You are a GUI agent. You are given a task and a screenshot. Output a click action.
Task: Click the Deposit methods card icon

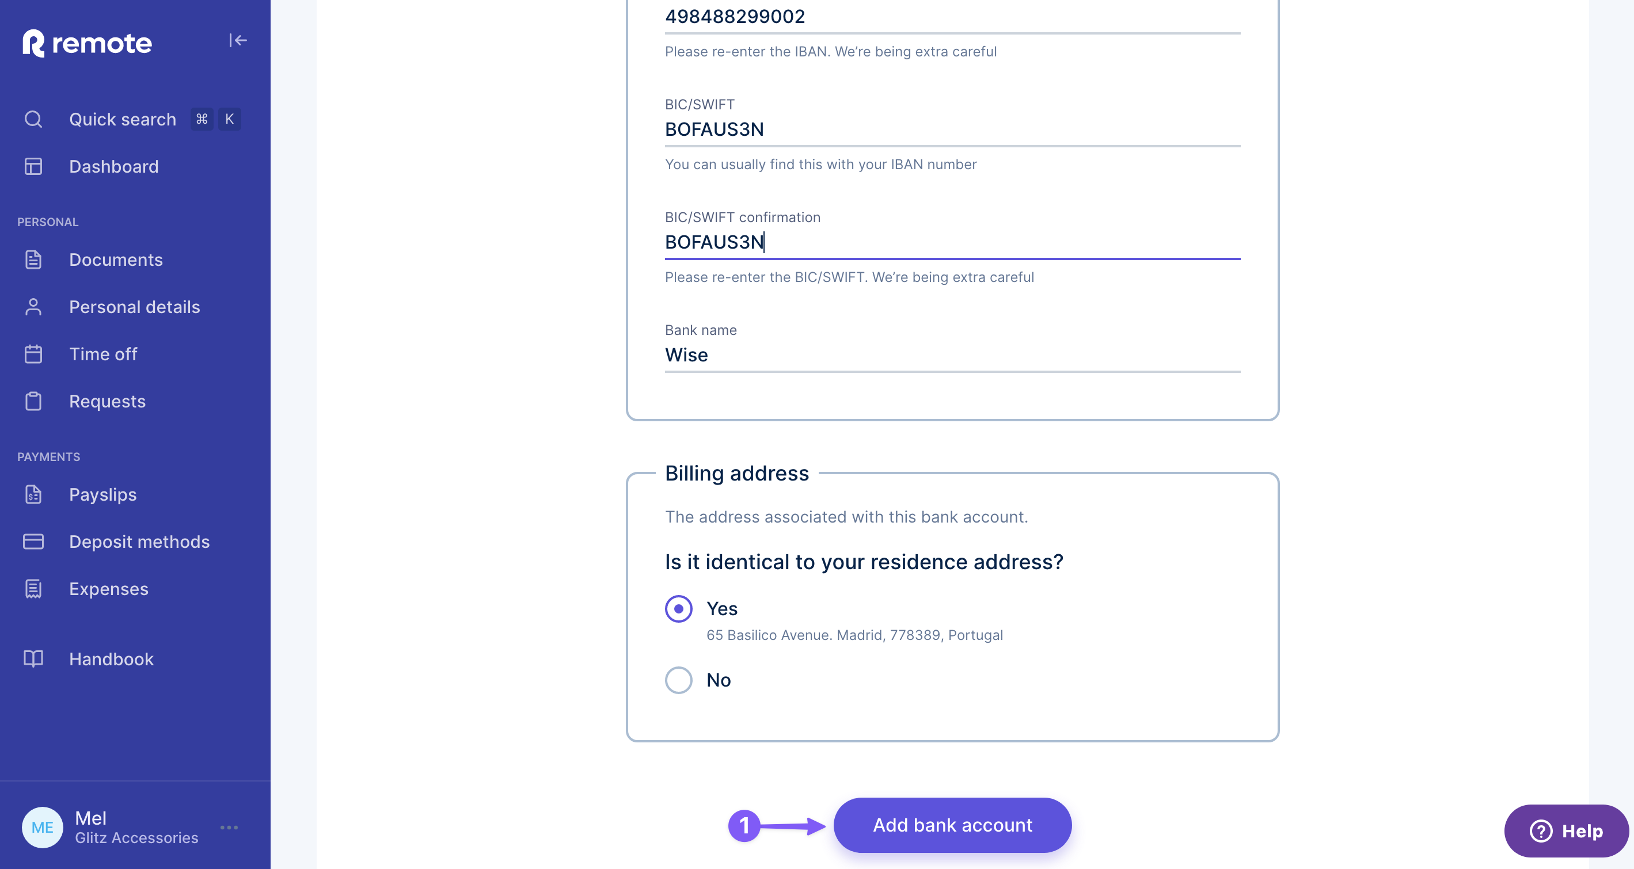33,542
